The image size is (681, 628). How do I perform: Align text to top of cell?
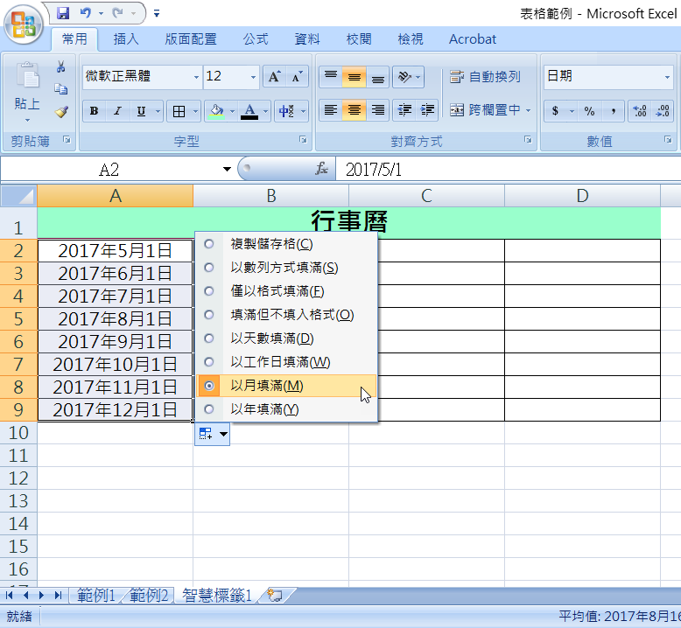tap(331, 77)
